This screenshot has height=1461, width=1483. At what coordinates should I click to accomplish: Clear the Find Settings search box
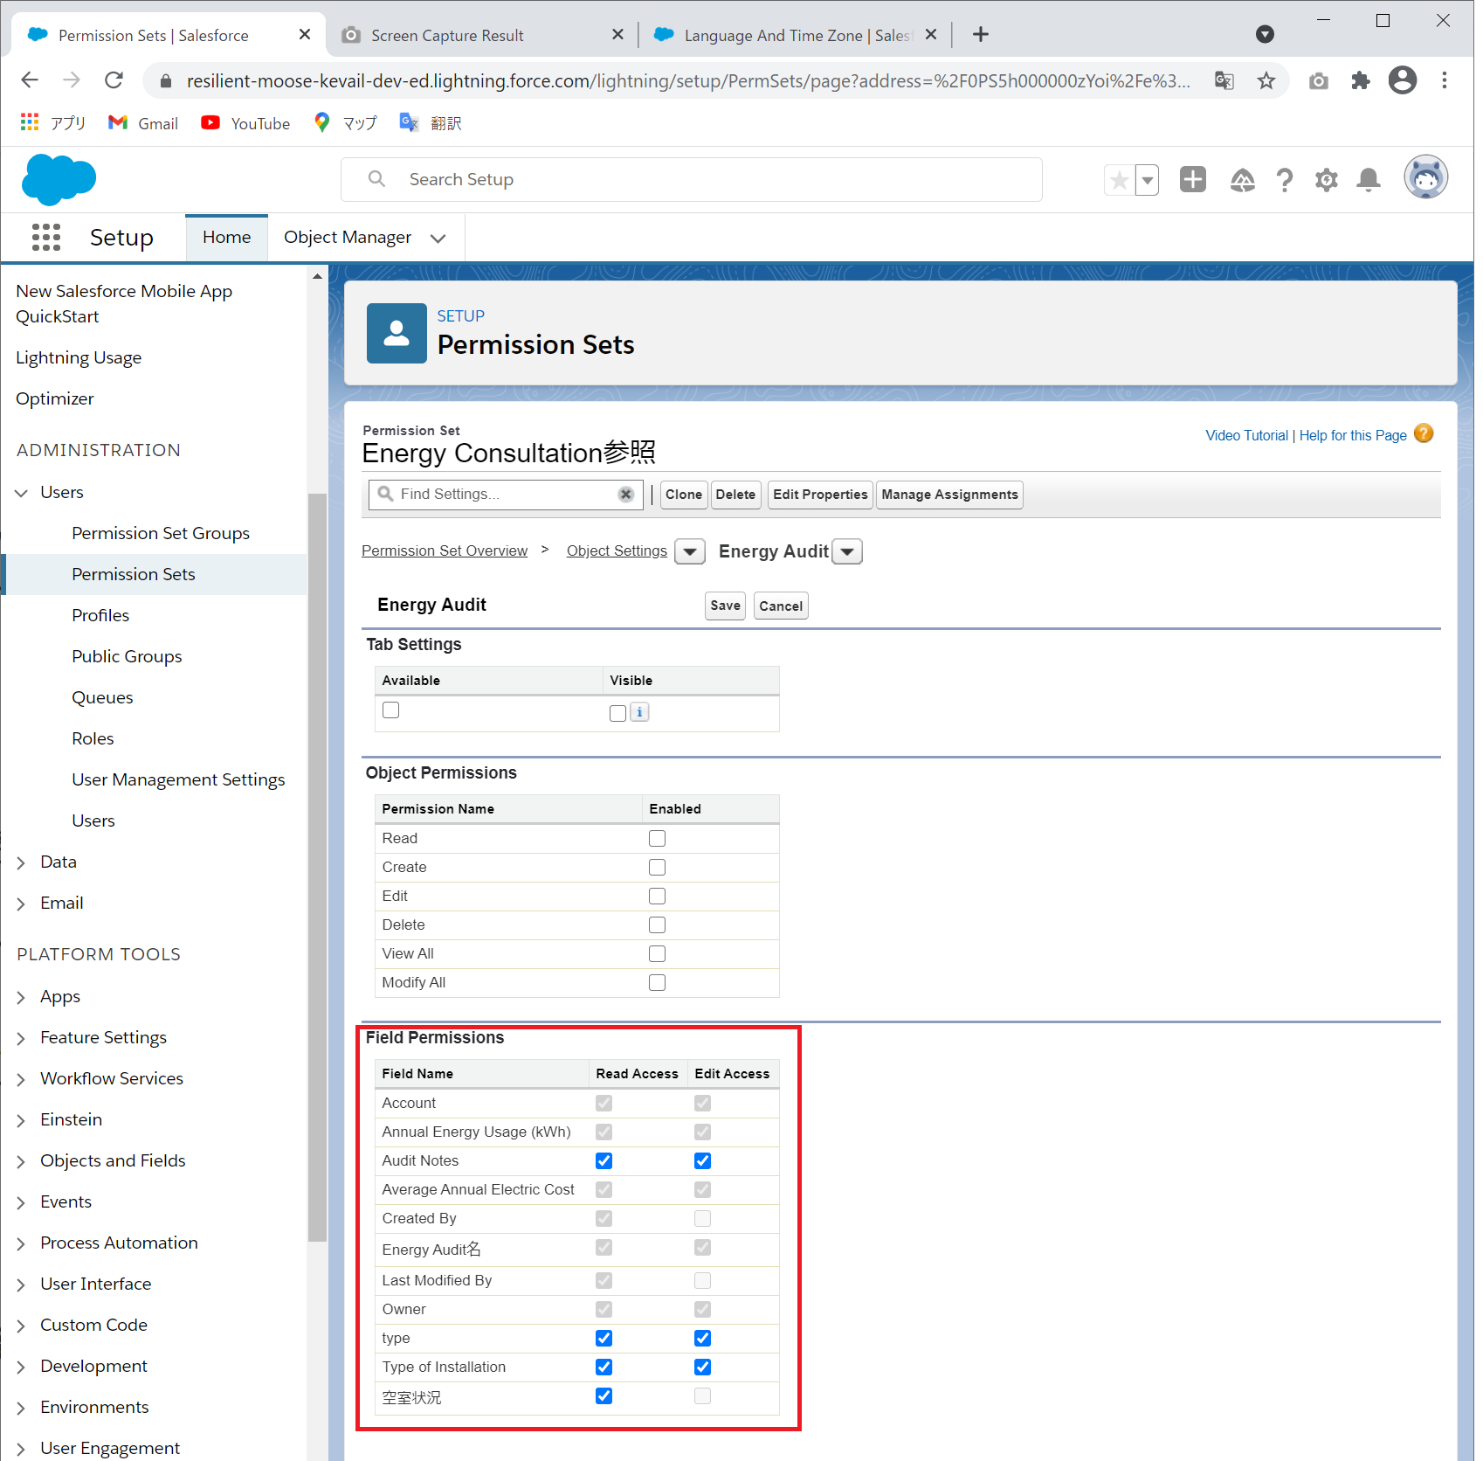pyautogui.click(x=626, y=495)
